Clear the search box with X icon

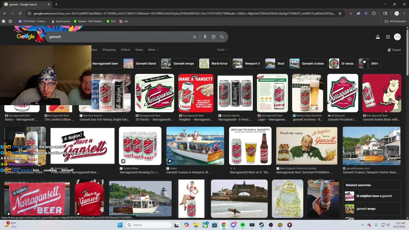click(x=194, y=37)
